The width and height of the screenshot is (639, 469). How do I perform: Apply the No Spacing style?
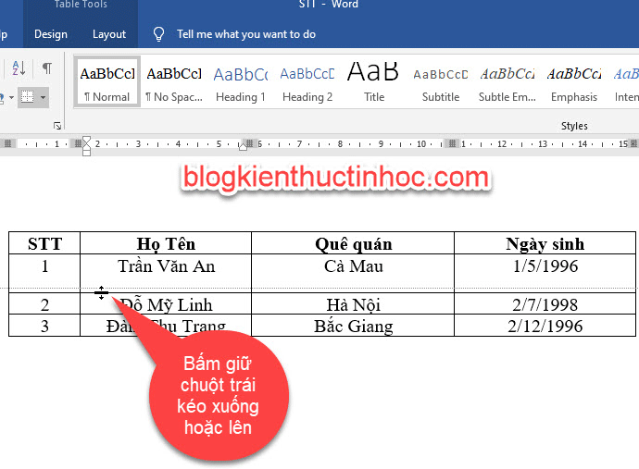(x=174, y=82)
